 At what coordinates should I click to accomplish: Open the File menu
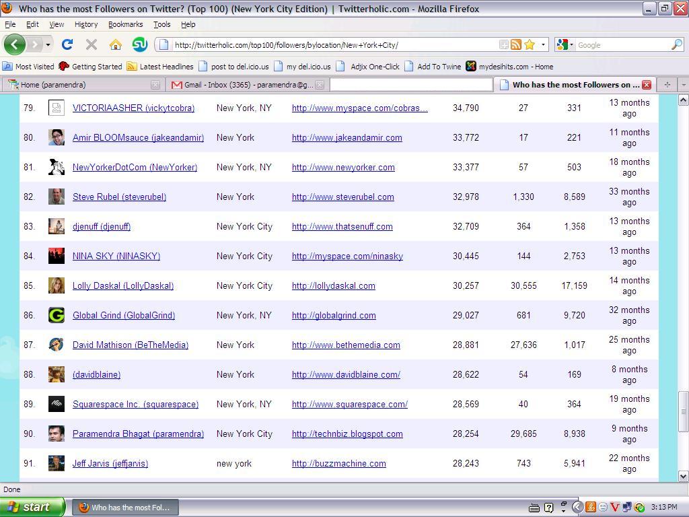(x=10, y=24)
